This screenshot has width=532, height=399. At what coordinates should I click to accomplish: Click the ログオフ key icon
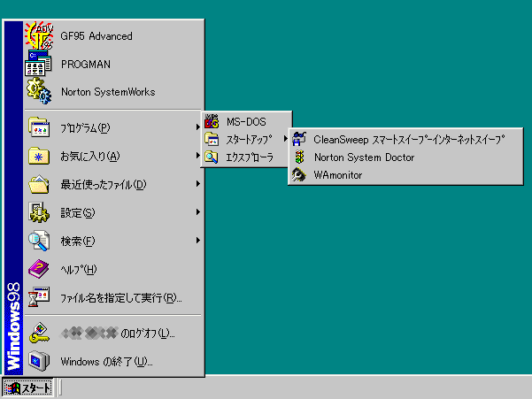coord(39,333)
